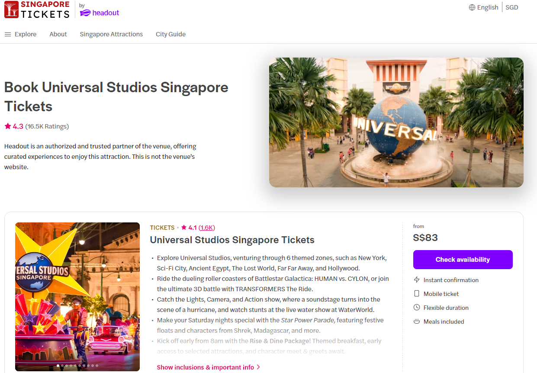Open the SGD currency selector
The height and width of the screenshot is (373, 537).
(511, 7)
